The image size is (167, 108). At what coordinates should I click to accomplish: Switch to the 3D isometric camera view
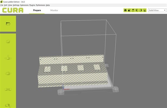pyautogui.click(x=125, y=10)
